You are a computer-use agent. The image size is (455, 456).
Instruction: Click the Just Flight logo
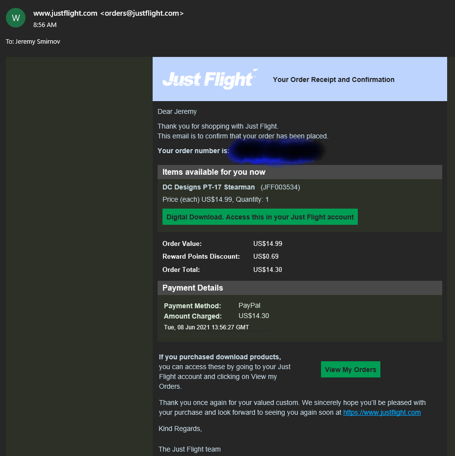[x=211, y=79]
